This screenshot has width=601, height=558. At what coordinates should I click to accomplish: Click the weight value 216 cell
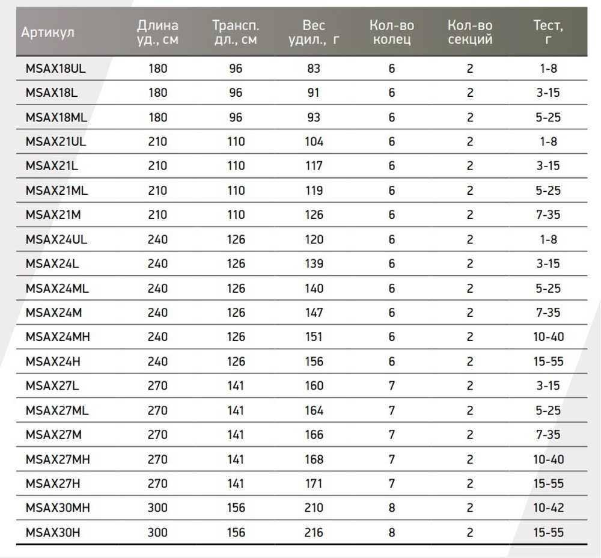(x=314, y=532)
